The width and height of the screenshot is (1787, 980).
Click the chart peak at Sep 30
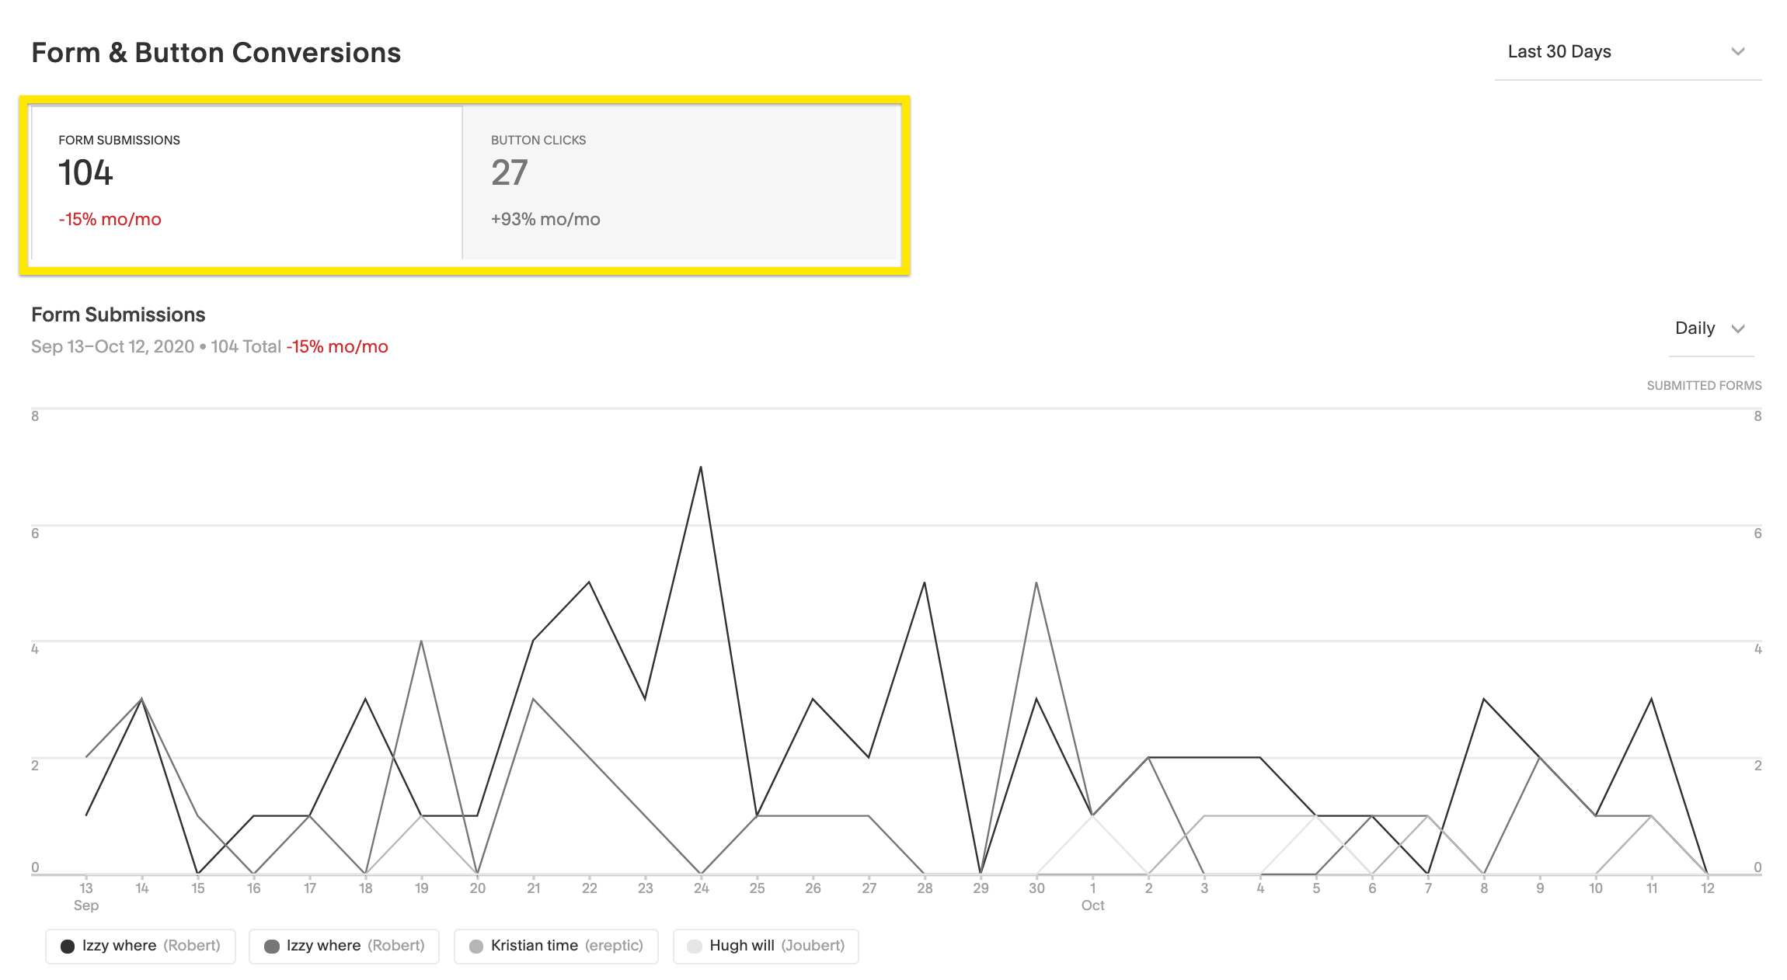click(1036, 583)
